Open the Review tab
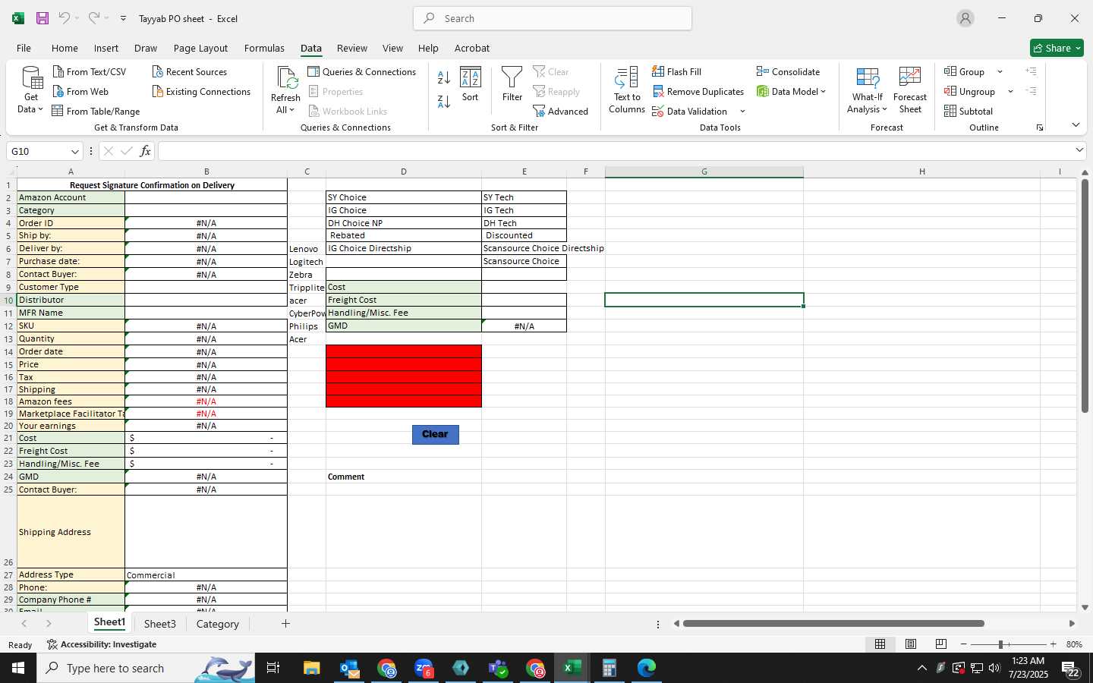The image size is (1093, 683). [x=352, y=48]
